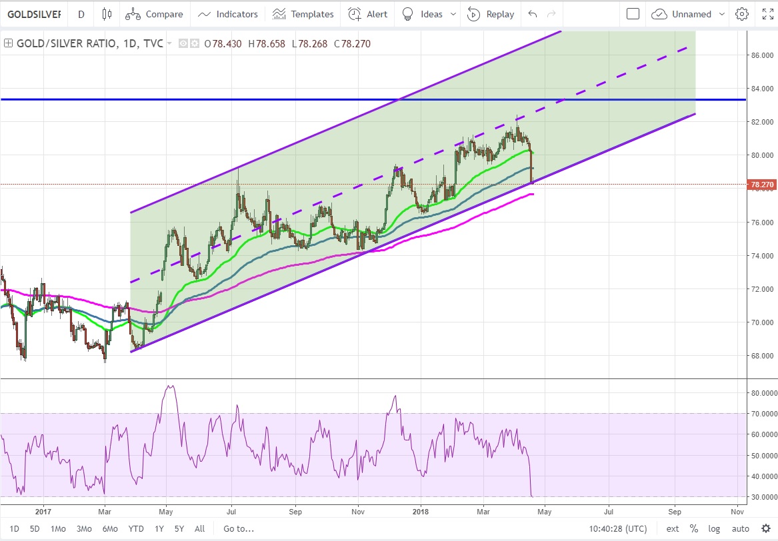This screenshot has width=778, height=541.
Task: Save the Unnamed chart layout to cloud
Action: [681, 15]
